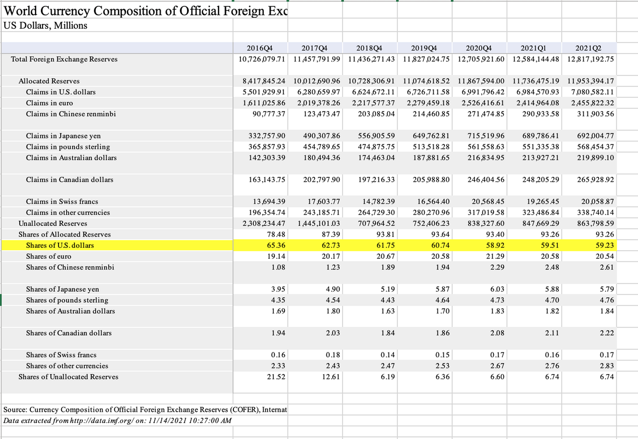Select the Claims in Canadian dollars label

pos(69,180)
